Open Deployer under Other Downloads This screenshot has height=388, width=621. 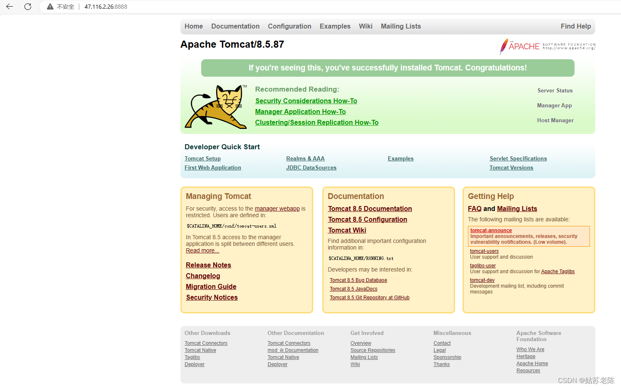point(195,364)
